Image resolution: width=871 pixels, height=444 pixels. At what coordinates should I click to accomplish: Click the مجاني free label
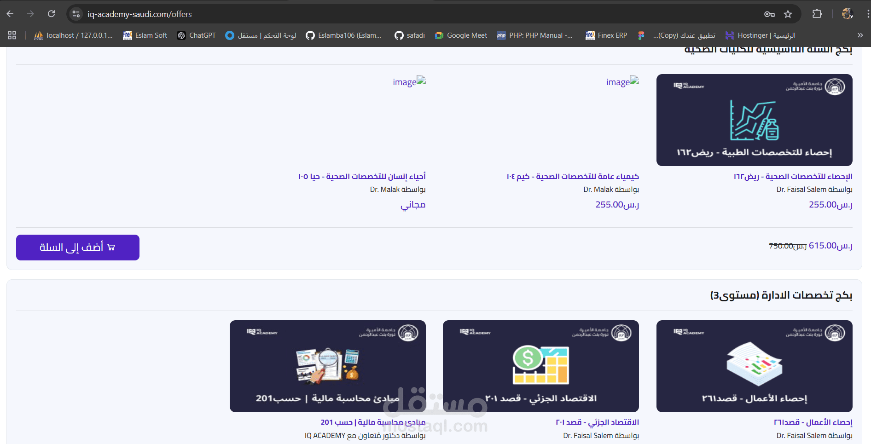tap(413, 205)
